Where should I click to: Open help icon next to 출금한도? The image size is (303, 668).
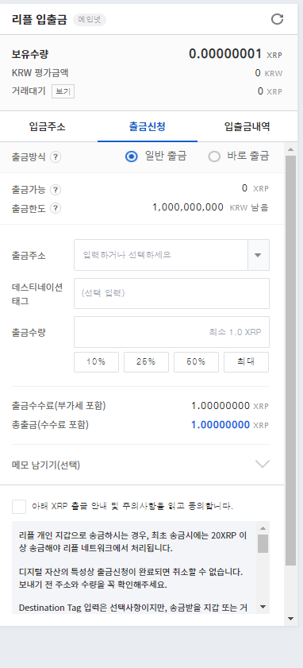coord(56,209)
